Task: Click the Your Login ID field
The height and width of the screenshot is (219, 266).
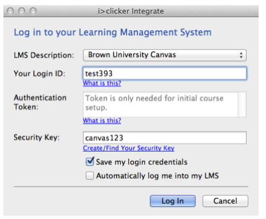Action: [165, 74]
